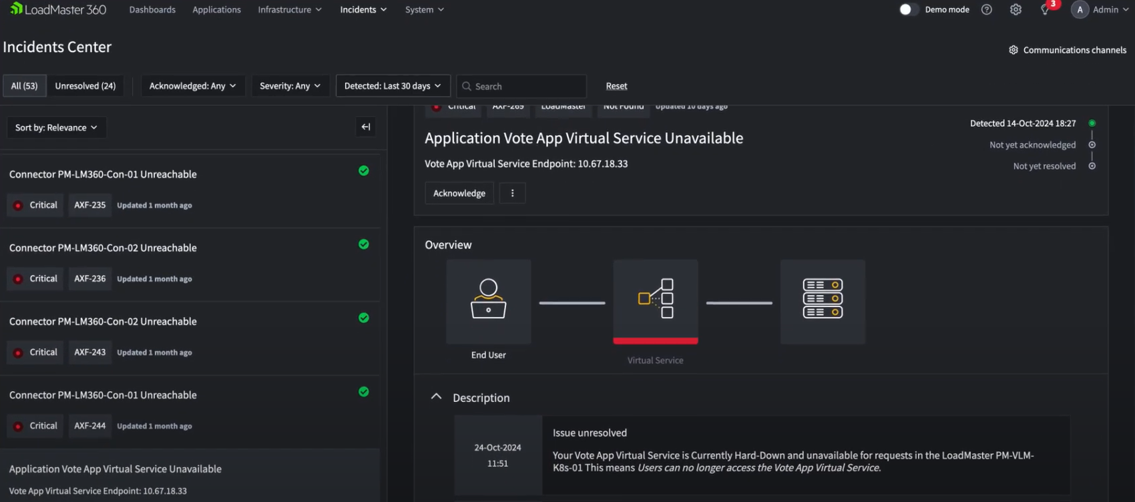Collapse the incidents list panel
Image resolution: width=1135 pixels, height=502 pixels.
coord(366,127)
